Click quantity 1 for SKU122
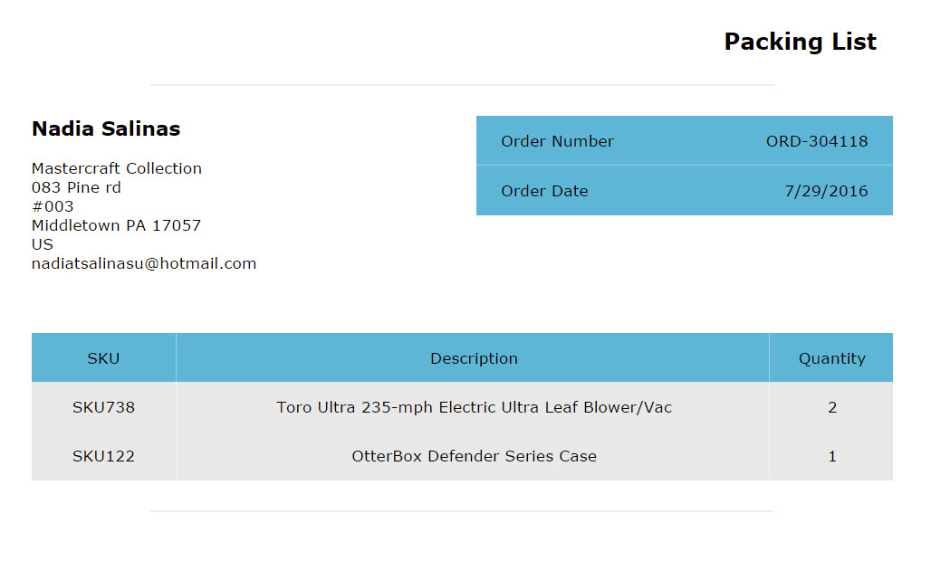931x561 pixels. (832, 456)
